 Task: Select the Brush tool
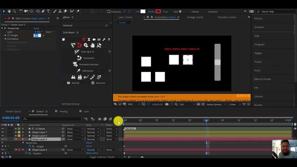[55, 11]
